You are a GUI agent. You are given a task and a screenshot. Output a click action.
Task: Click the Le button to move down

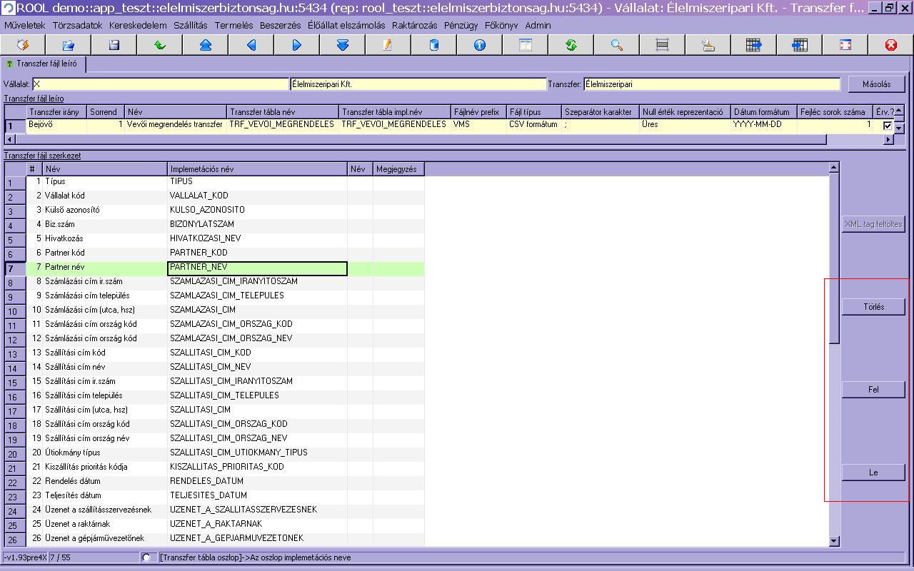point(873,473)
